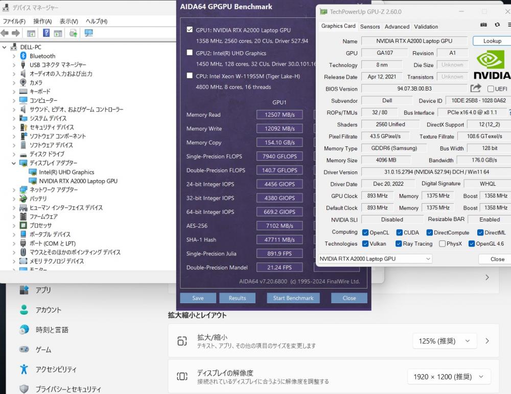Click the ゲーム controller icon in Settings
This screenshot has width=511, height=394.
[24, 349]
